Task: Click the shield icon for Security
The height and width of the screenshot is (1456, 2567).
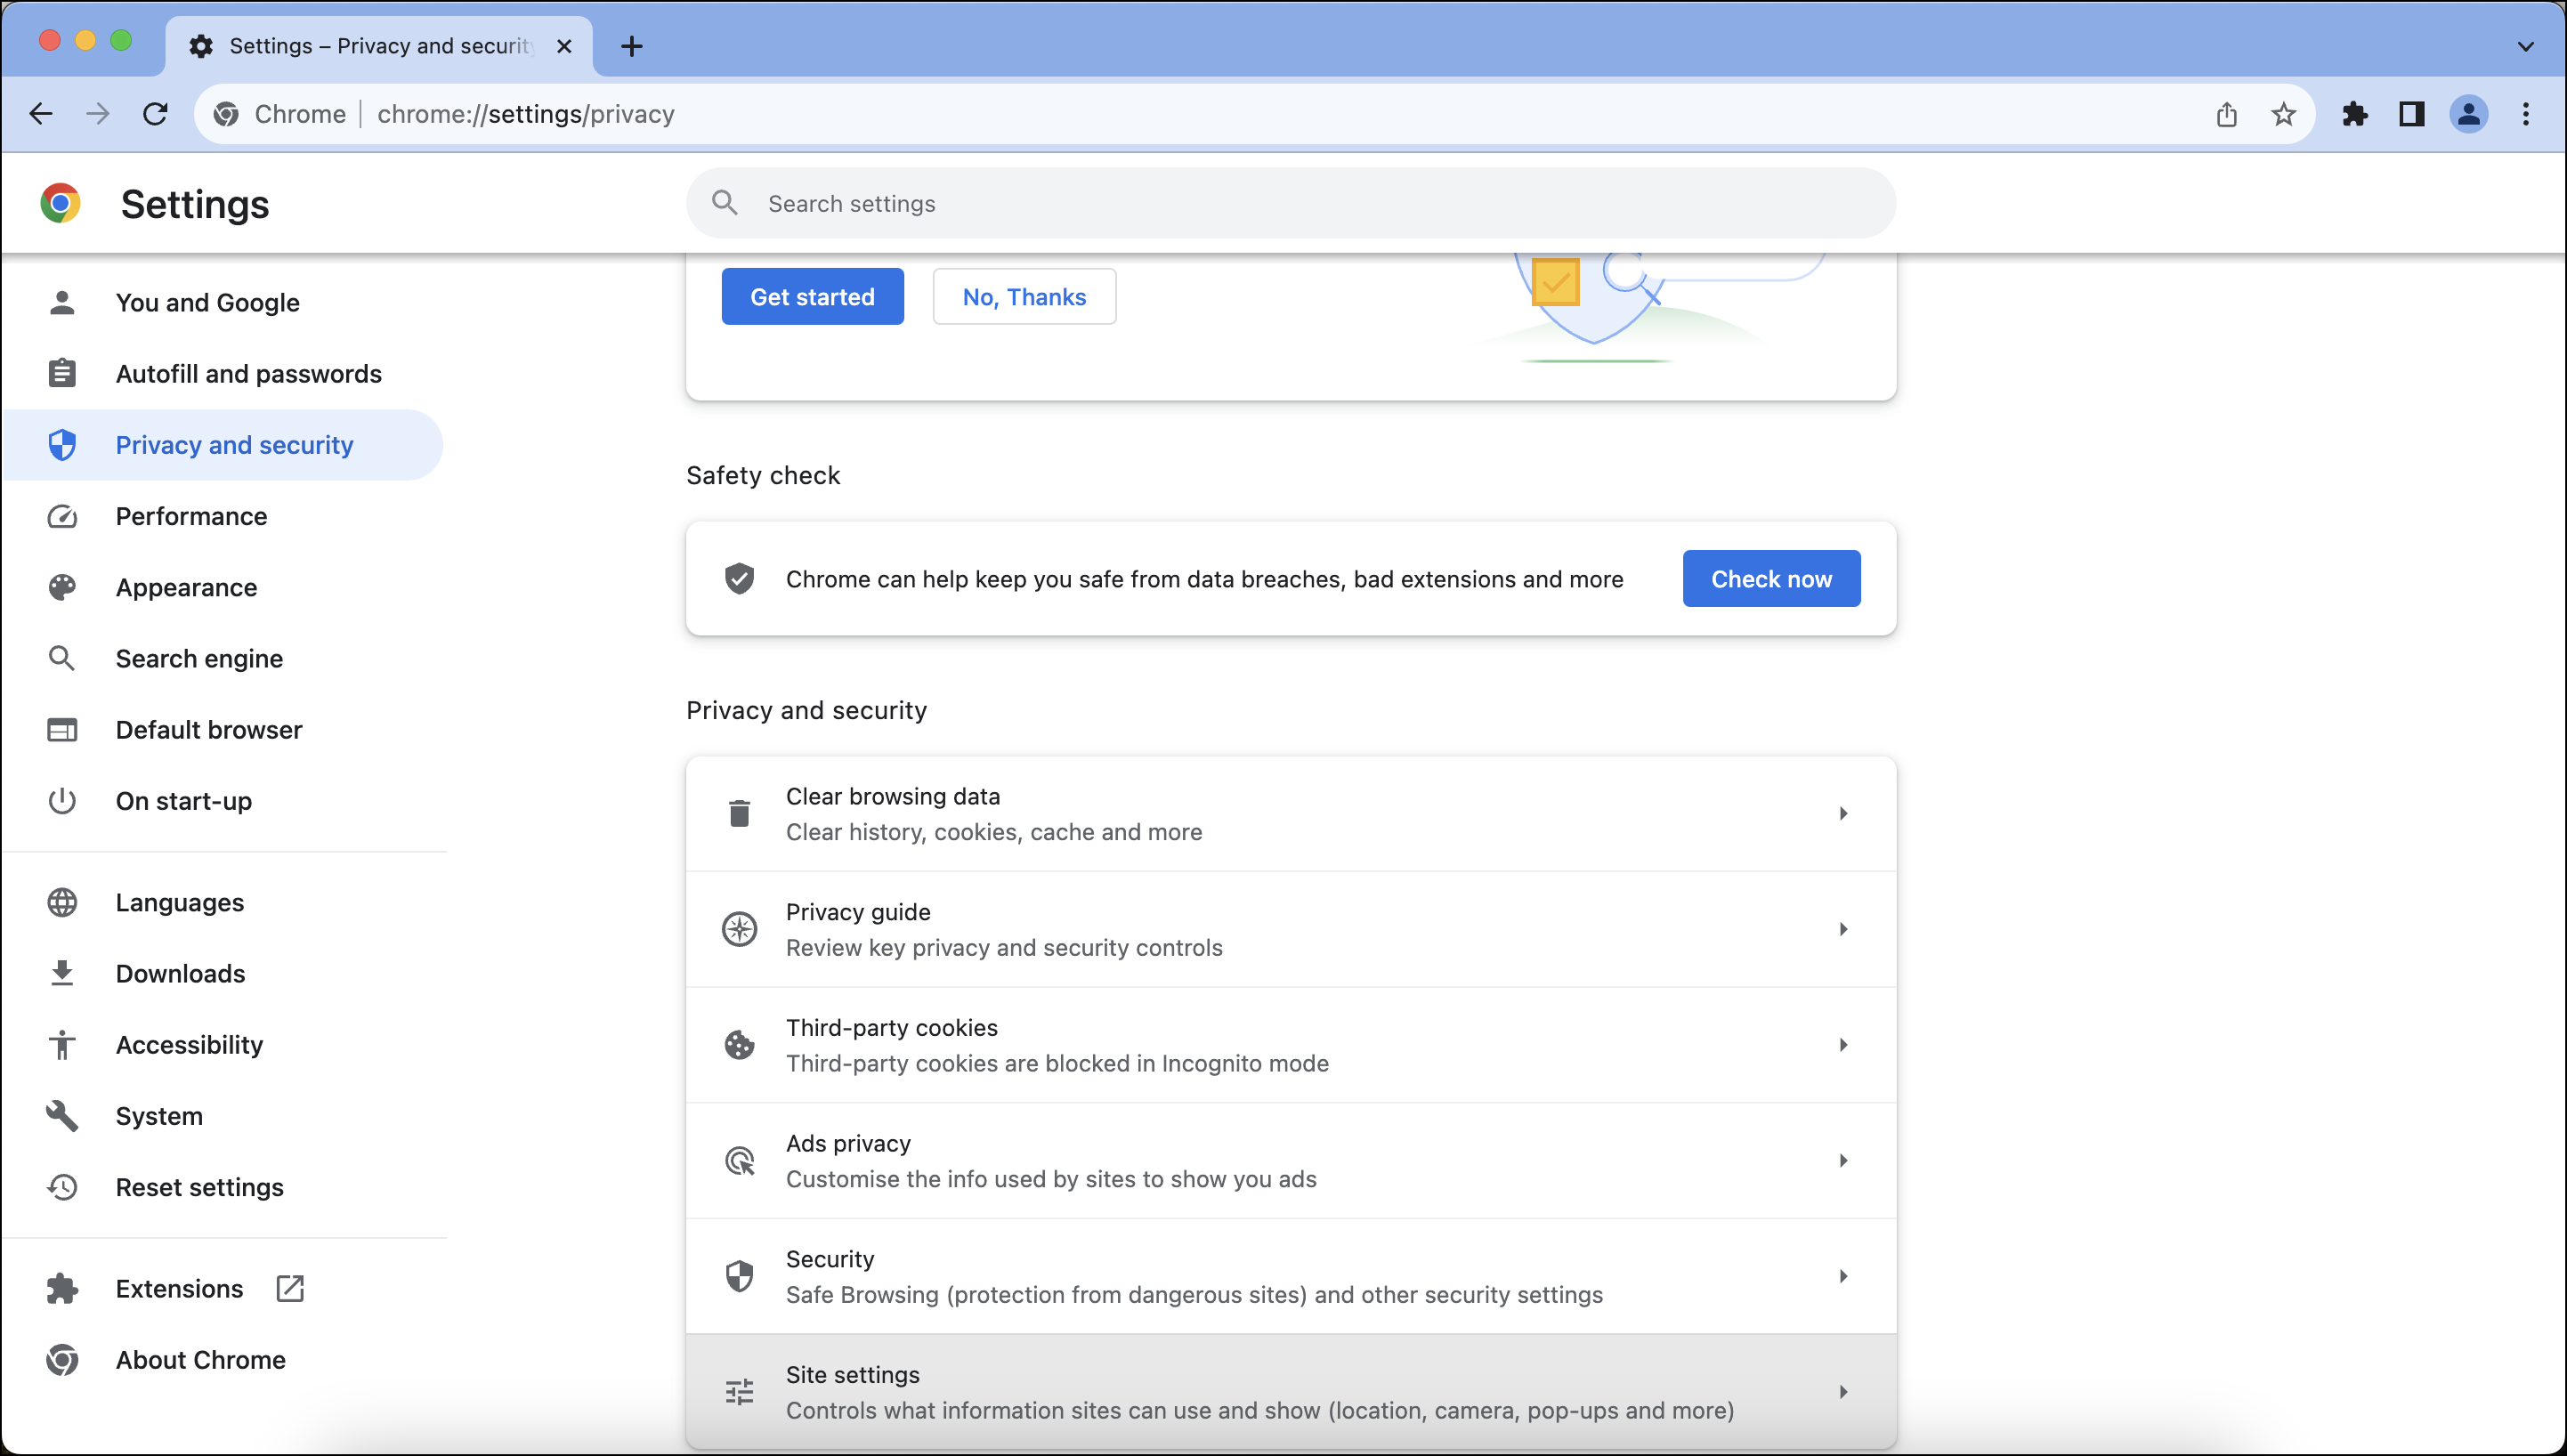Action: point(739,1276)
